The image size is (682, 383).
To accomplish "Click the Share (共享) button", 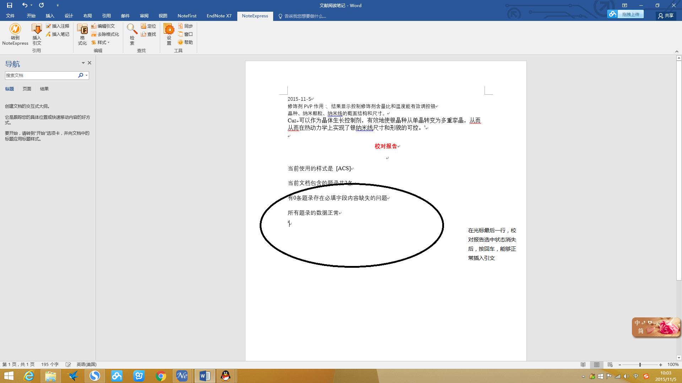I will click(666, 16).
